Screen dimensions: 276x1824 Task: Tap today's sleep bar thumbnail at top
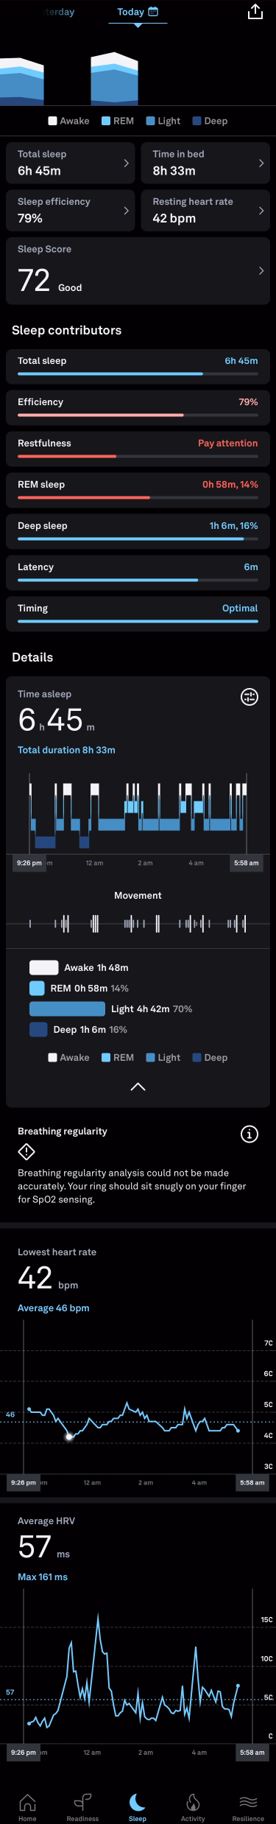pos(114,79)
